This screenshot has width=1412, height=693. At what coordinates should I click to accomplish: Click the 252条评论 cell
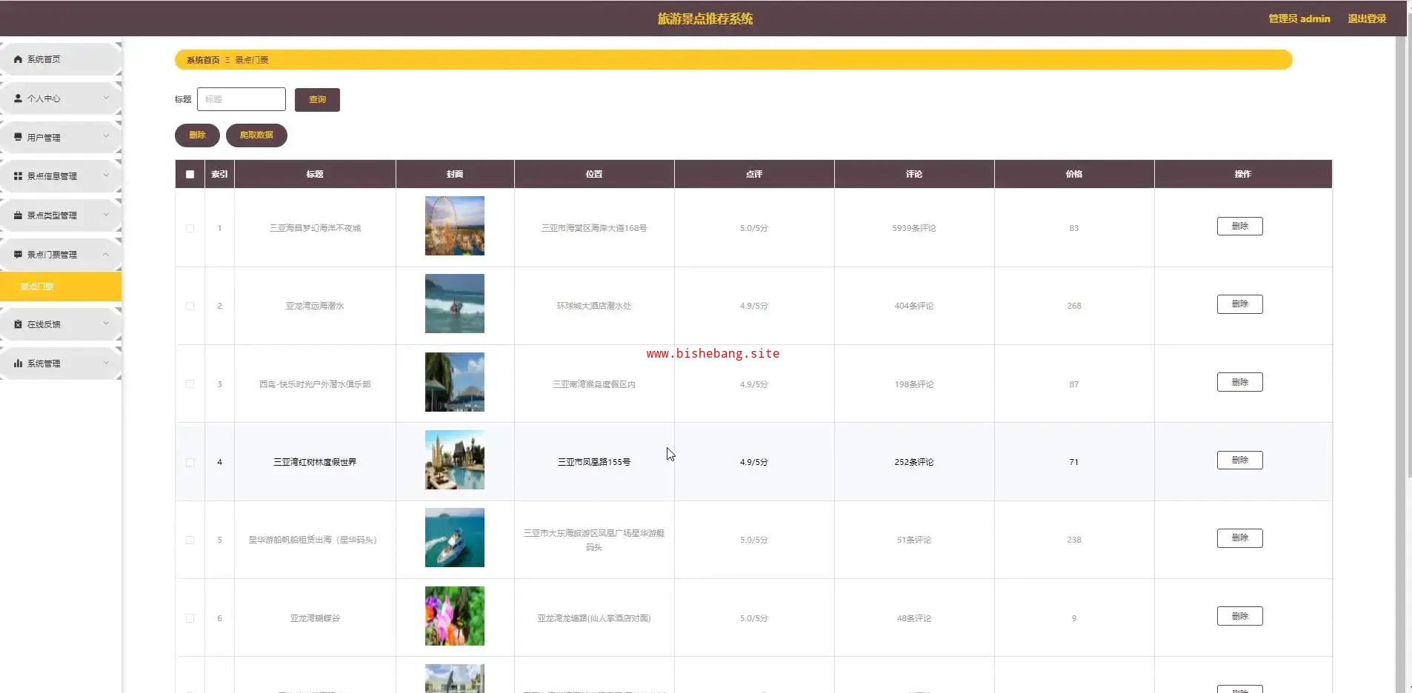pyautogui.click(x=914, y=462)
